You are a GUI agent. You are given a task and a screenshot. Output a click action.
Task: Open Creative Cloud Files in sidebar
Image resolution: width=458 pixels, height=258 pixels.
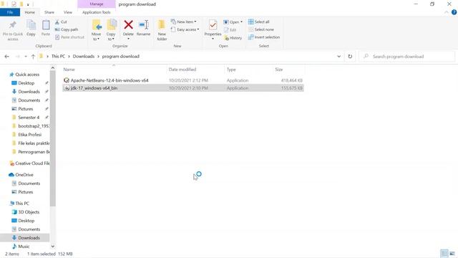pyautogui.click(x=29, y=163)
